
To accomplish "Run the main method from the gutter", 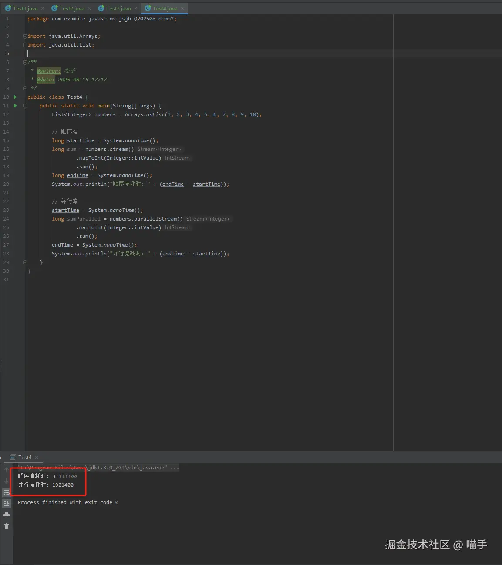I will pos(16,106).
